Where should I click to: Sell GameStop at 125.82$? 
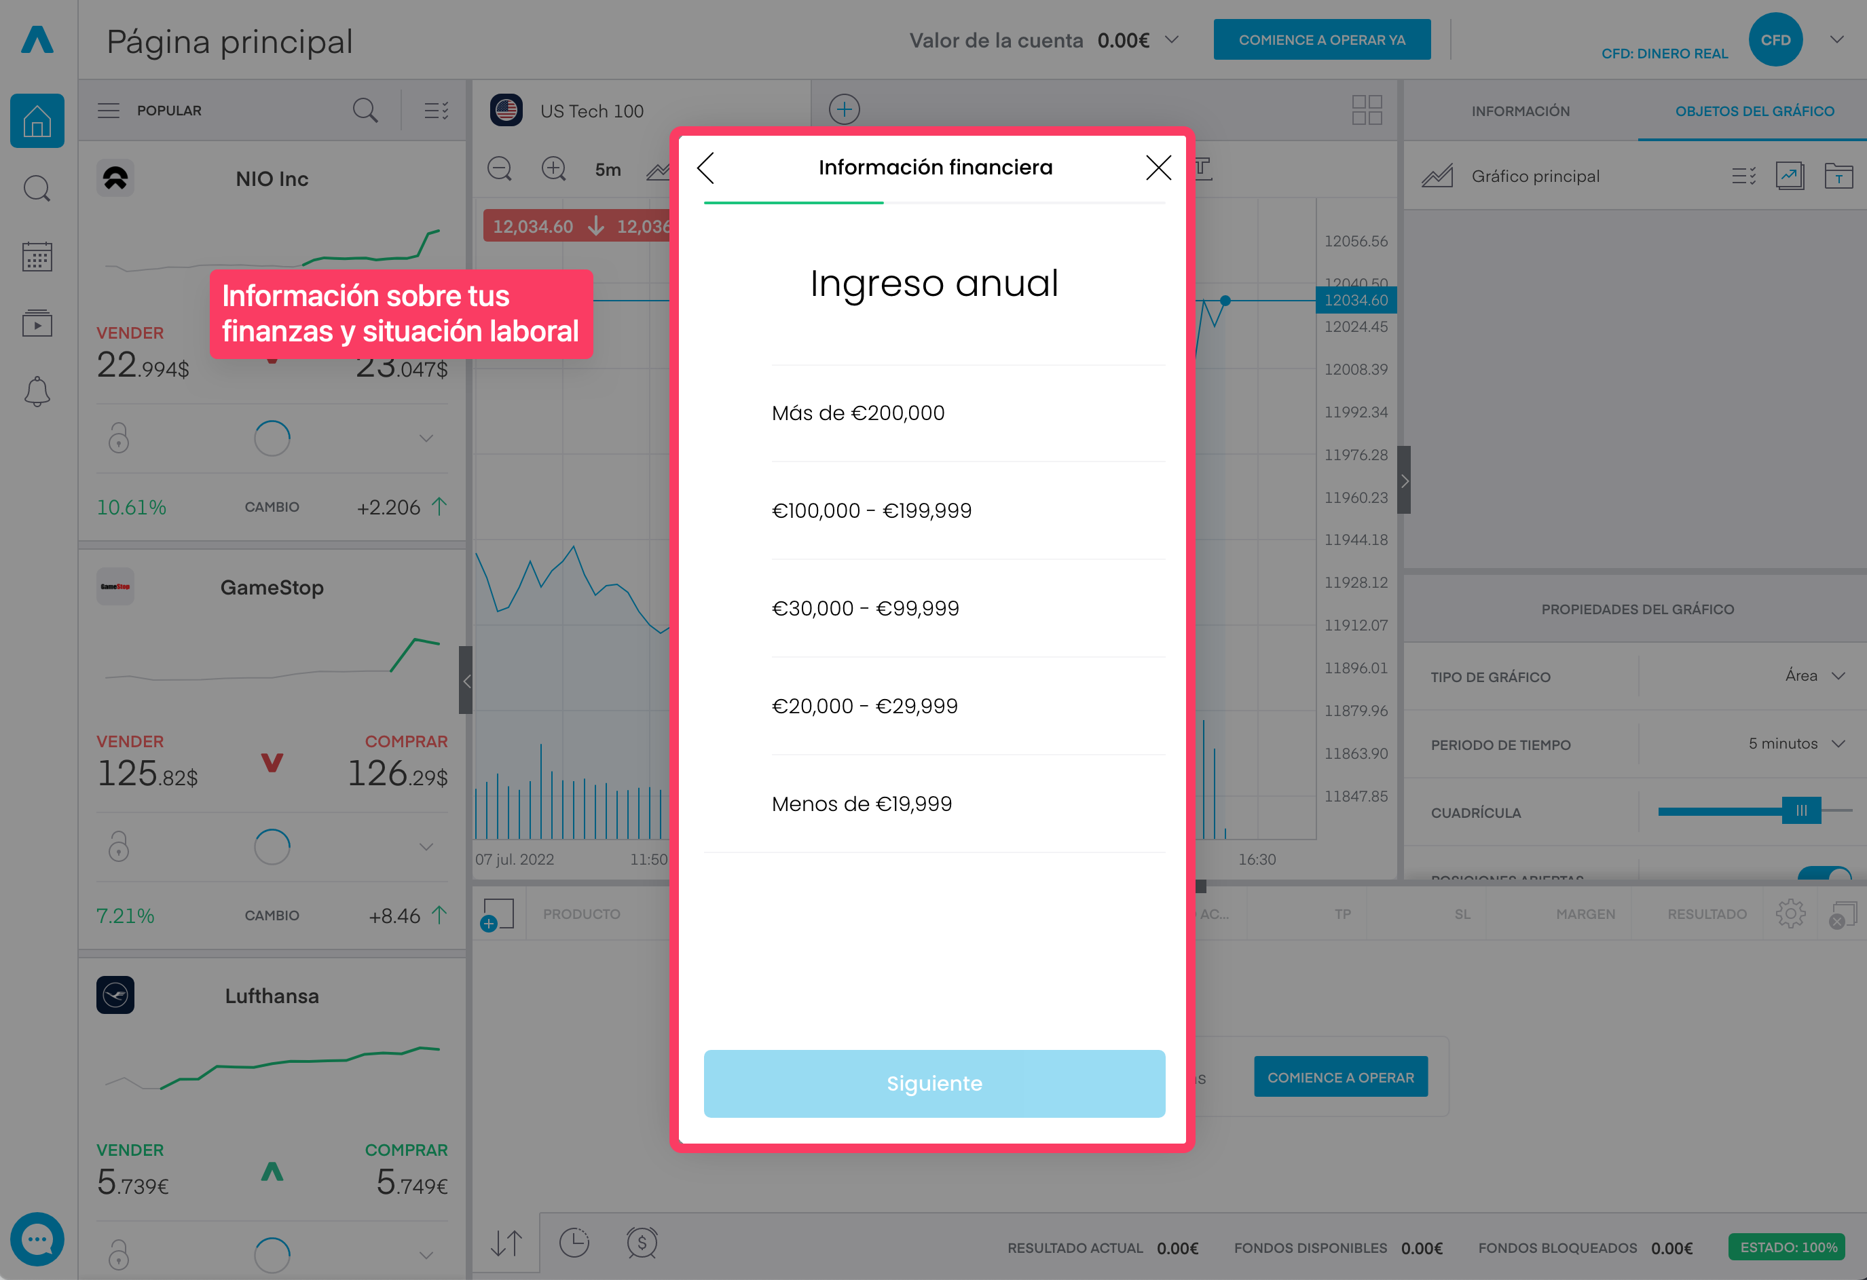coord(147,763)
